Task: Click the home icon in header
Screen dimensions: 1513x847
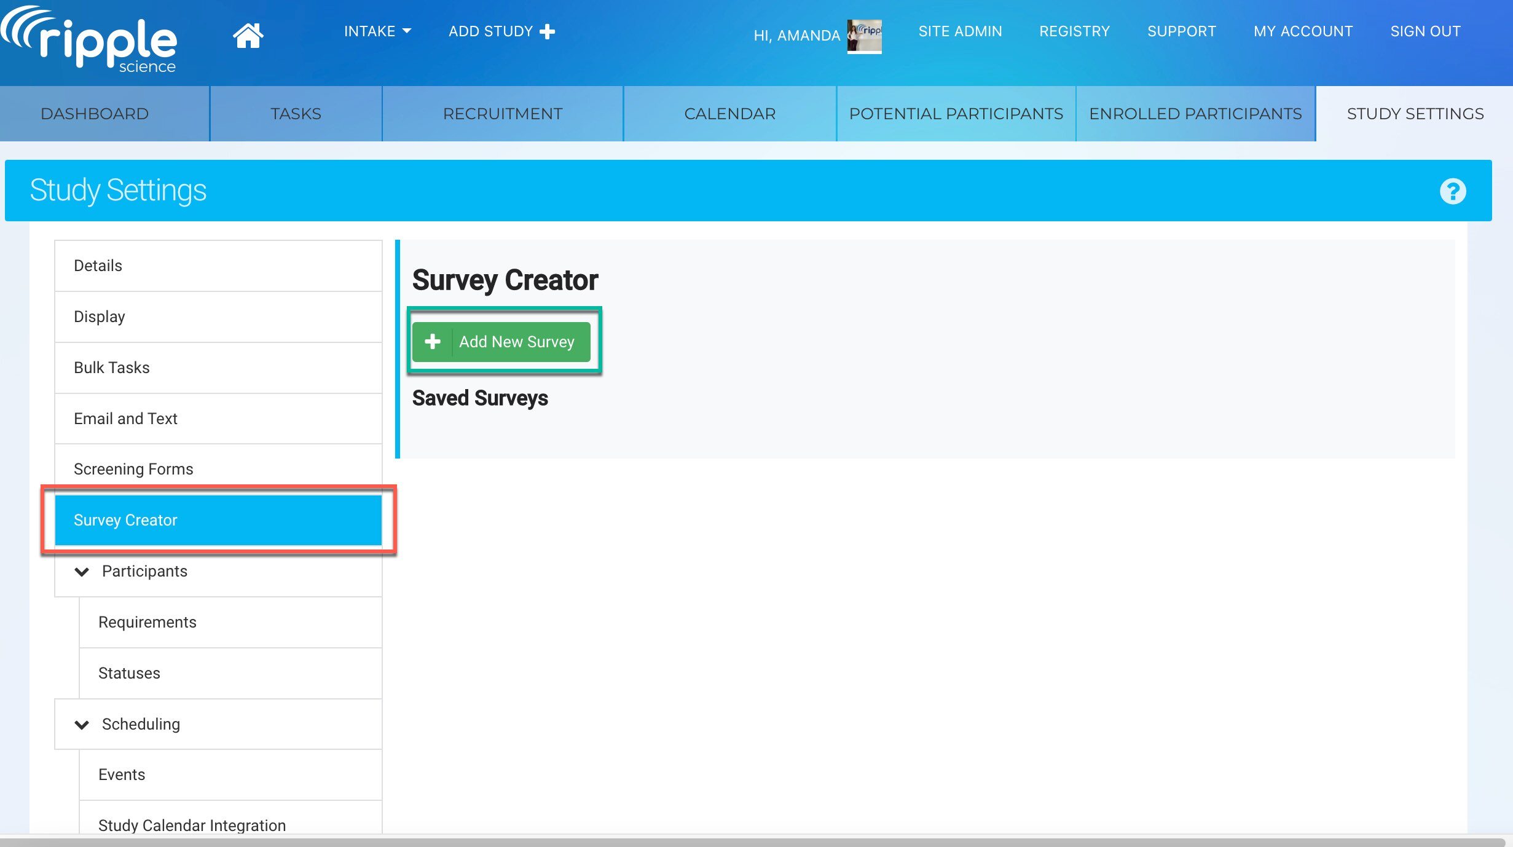Action: (x=248, y=35)
